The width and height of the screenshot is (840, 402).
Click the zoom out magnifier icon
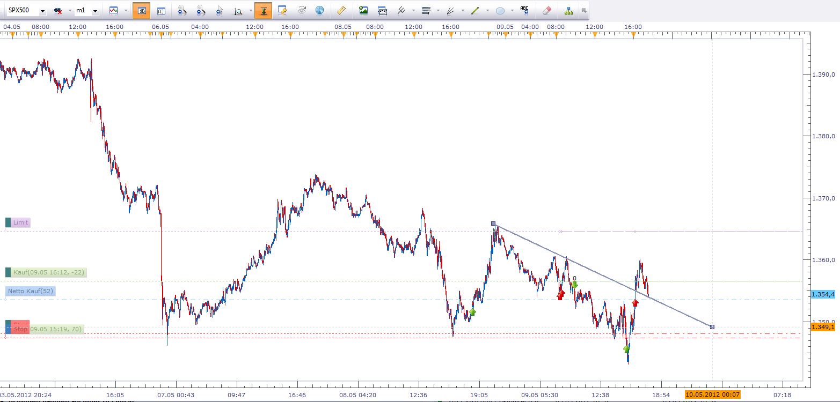pyautogui.click(x=200, y=10)
